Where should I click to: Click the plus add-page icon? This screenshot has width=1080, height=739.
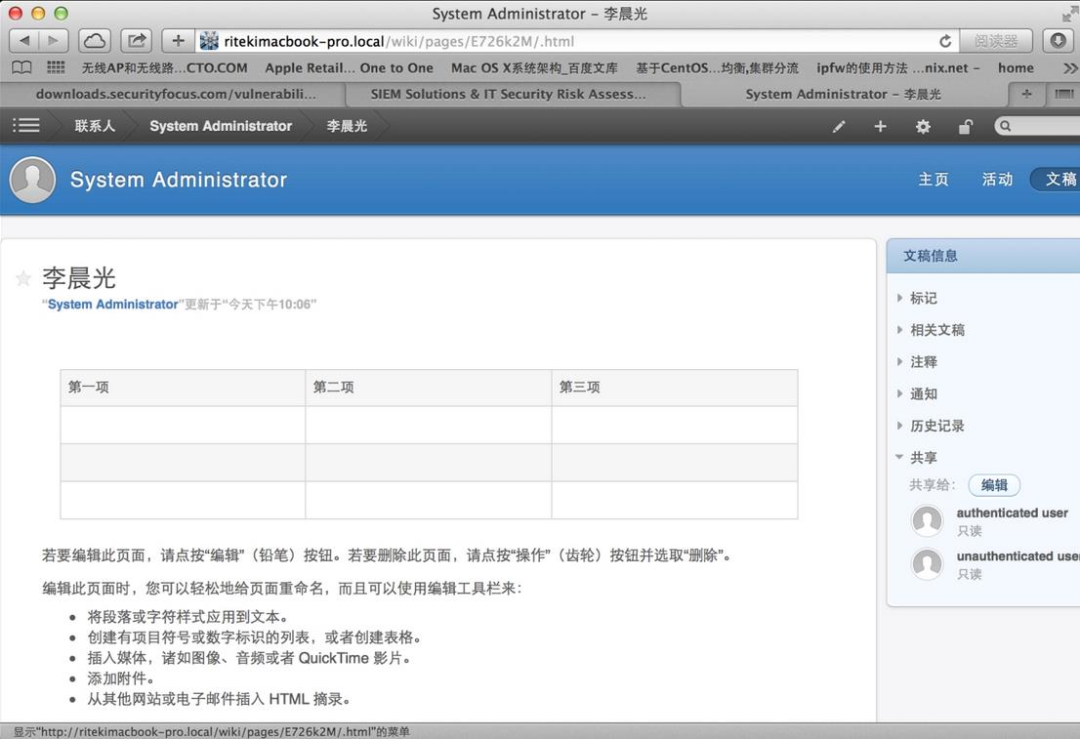[880, 126]
